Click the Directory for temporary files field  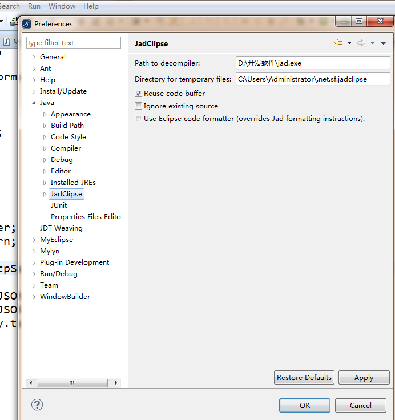coord(313,79)
